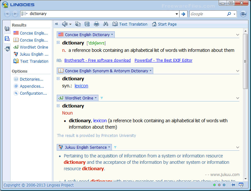Click pin icon next to Jukuu English Sentence header
The height and width of the screenshot is (191, 251).
click(115, 147)
